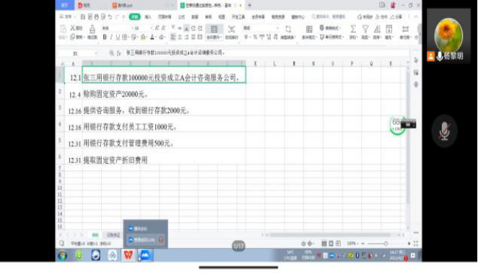Click the merge and center button
478x273 pixels.
point(214,32)
